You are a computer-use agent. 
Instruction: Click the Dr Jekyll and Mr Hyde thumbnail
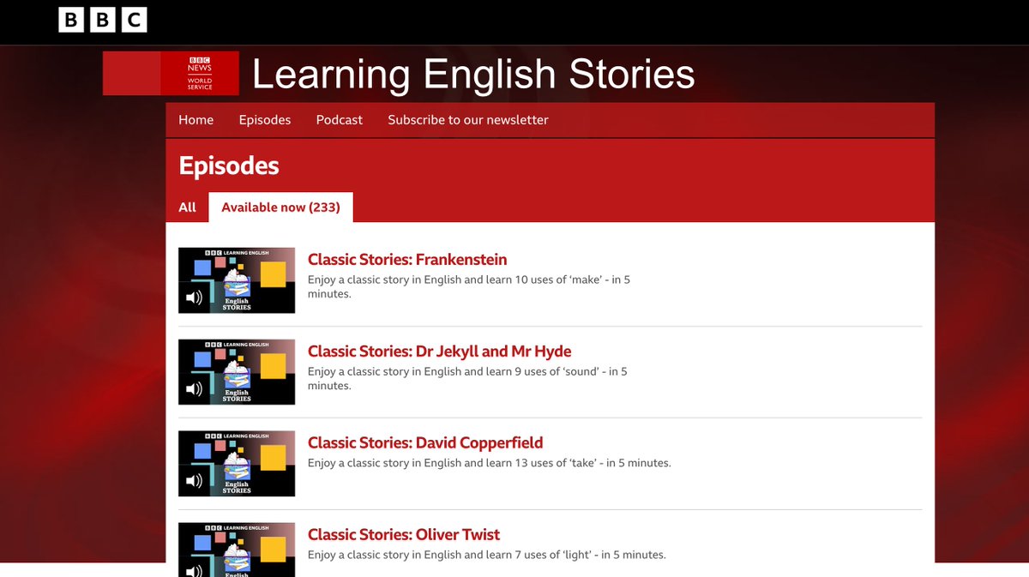[237, 372]
